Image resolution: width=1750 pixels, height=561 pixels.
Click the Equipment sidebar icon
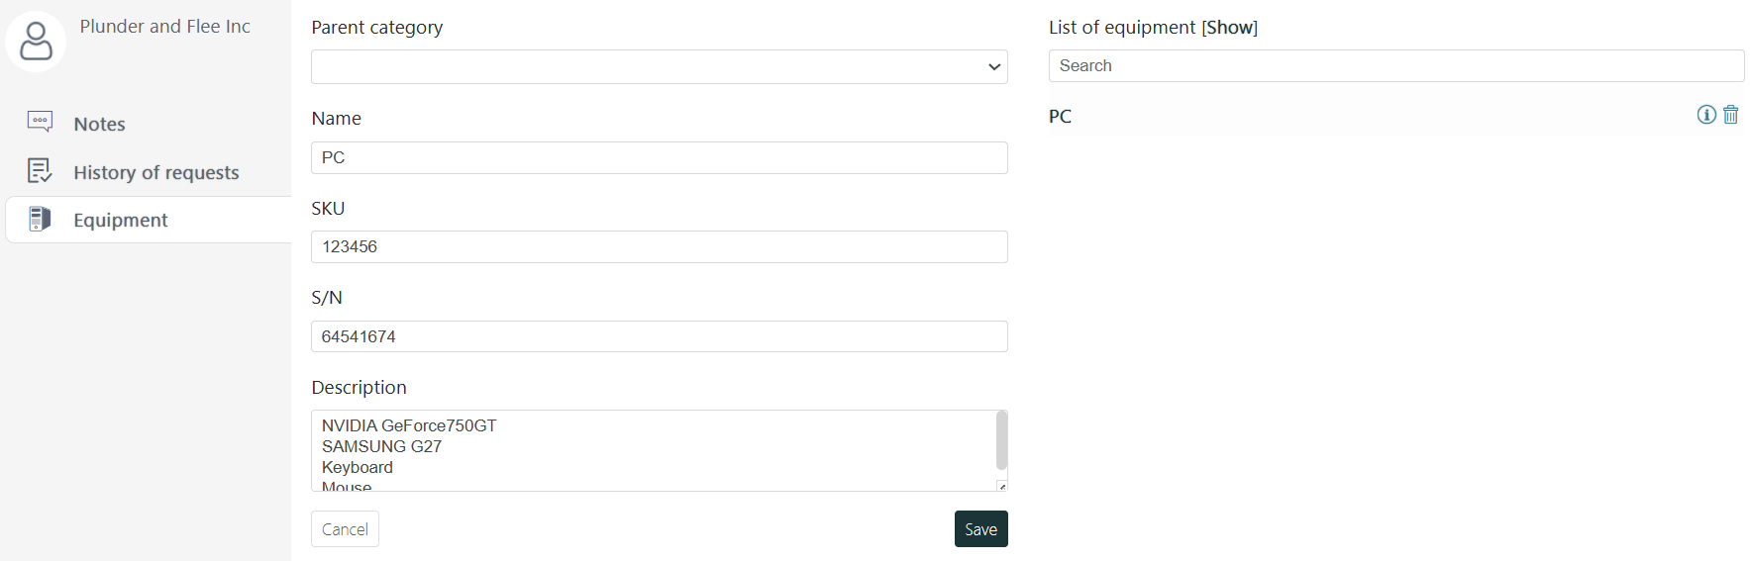click(40, 219)
